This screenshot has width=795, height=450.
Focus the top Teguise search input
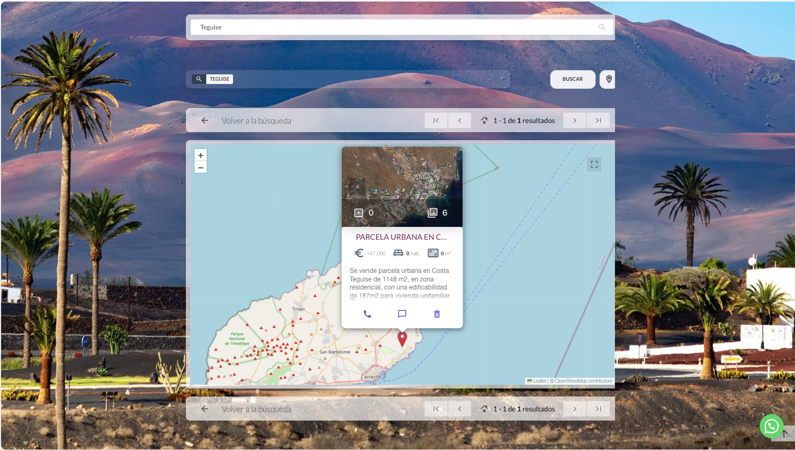tap(402, 27)
